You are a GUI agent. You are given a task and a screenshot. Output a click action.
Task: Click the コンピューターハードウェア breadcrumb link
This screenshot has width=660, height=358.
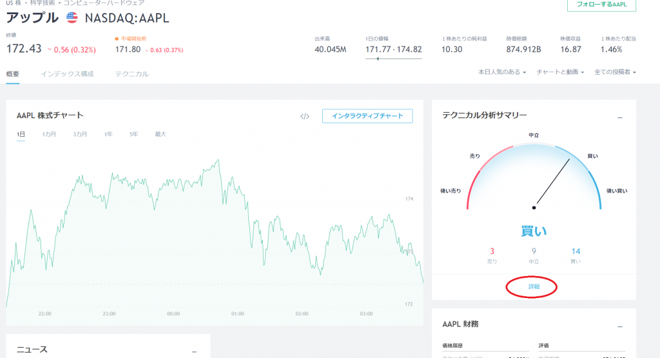pos(104,3)
